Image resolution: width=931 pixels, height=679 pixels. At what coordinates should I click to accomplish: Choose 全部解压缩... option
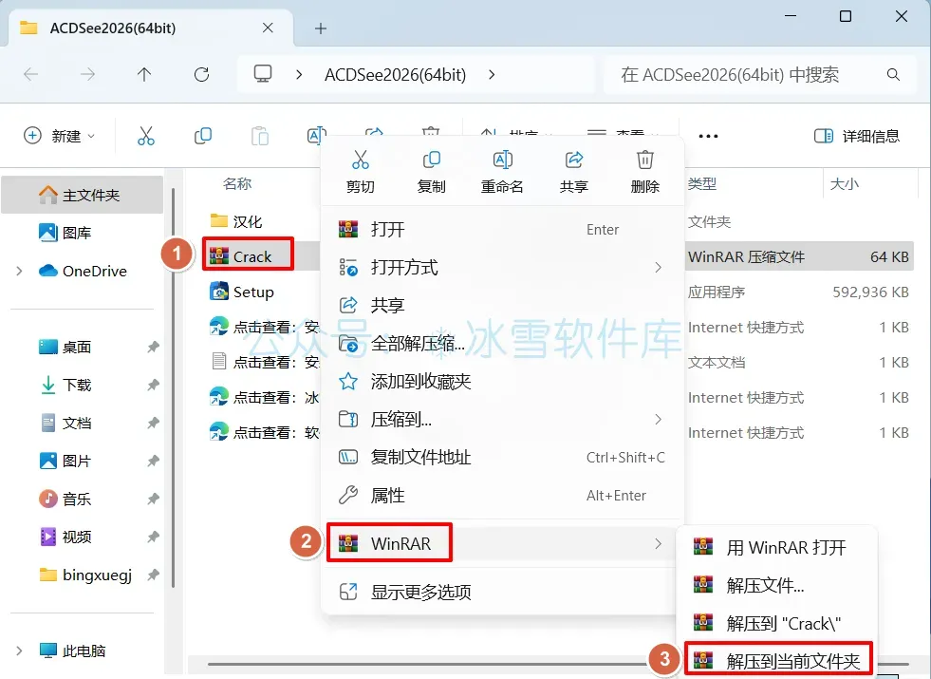pyautogui.click(x=502, y=344)
